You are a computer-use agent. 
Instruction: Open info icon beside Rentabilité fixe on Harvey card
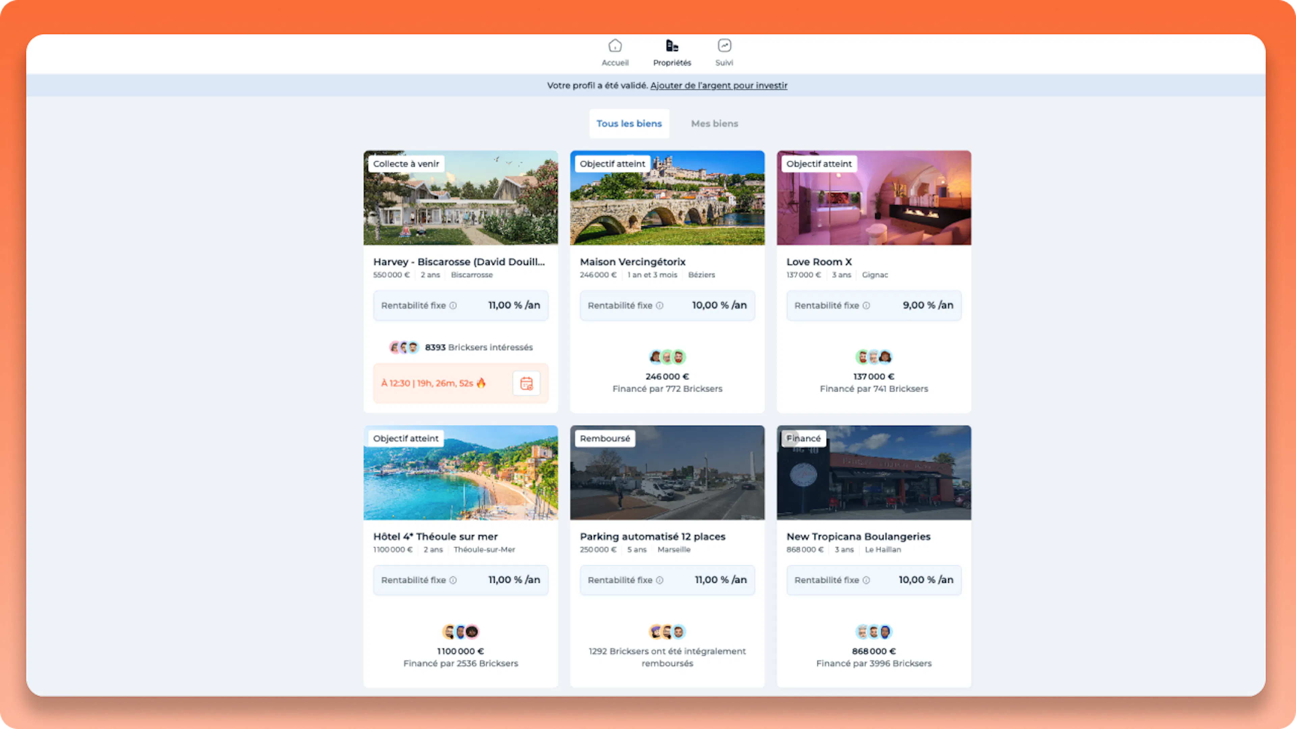pos(453,305)
